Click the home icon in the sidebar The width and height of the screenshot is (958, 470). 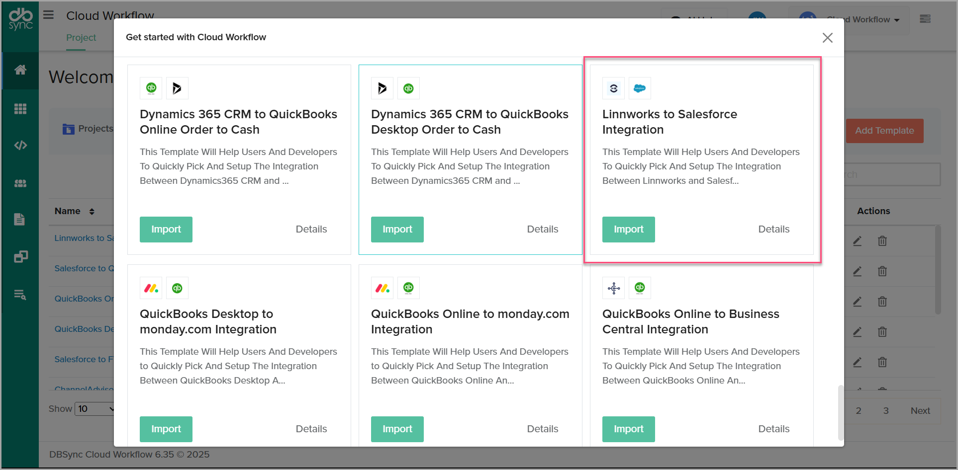tap(20, 70)
